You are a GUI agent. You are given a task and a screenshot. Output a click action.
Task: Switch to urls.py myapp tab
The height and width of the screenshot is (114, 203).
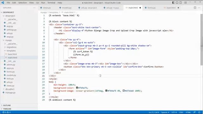(113, 8)
